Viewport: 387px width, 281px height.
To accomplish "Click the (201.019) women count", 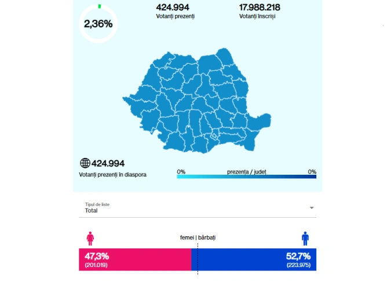I will 96,265.
